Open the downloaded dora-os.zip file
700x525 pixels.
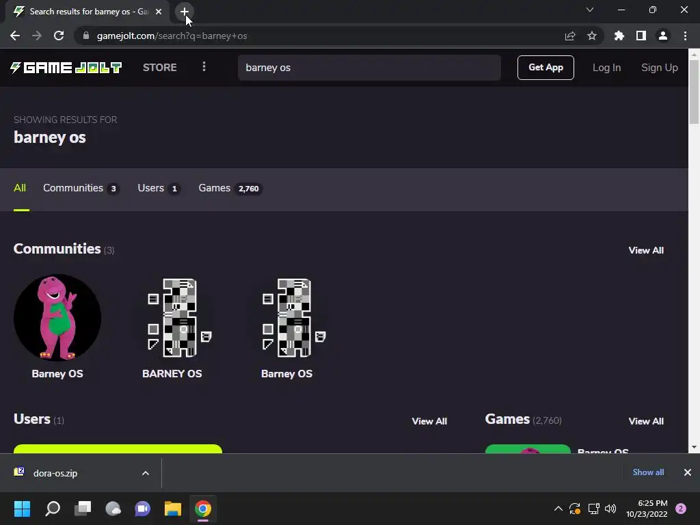(55, 473)
